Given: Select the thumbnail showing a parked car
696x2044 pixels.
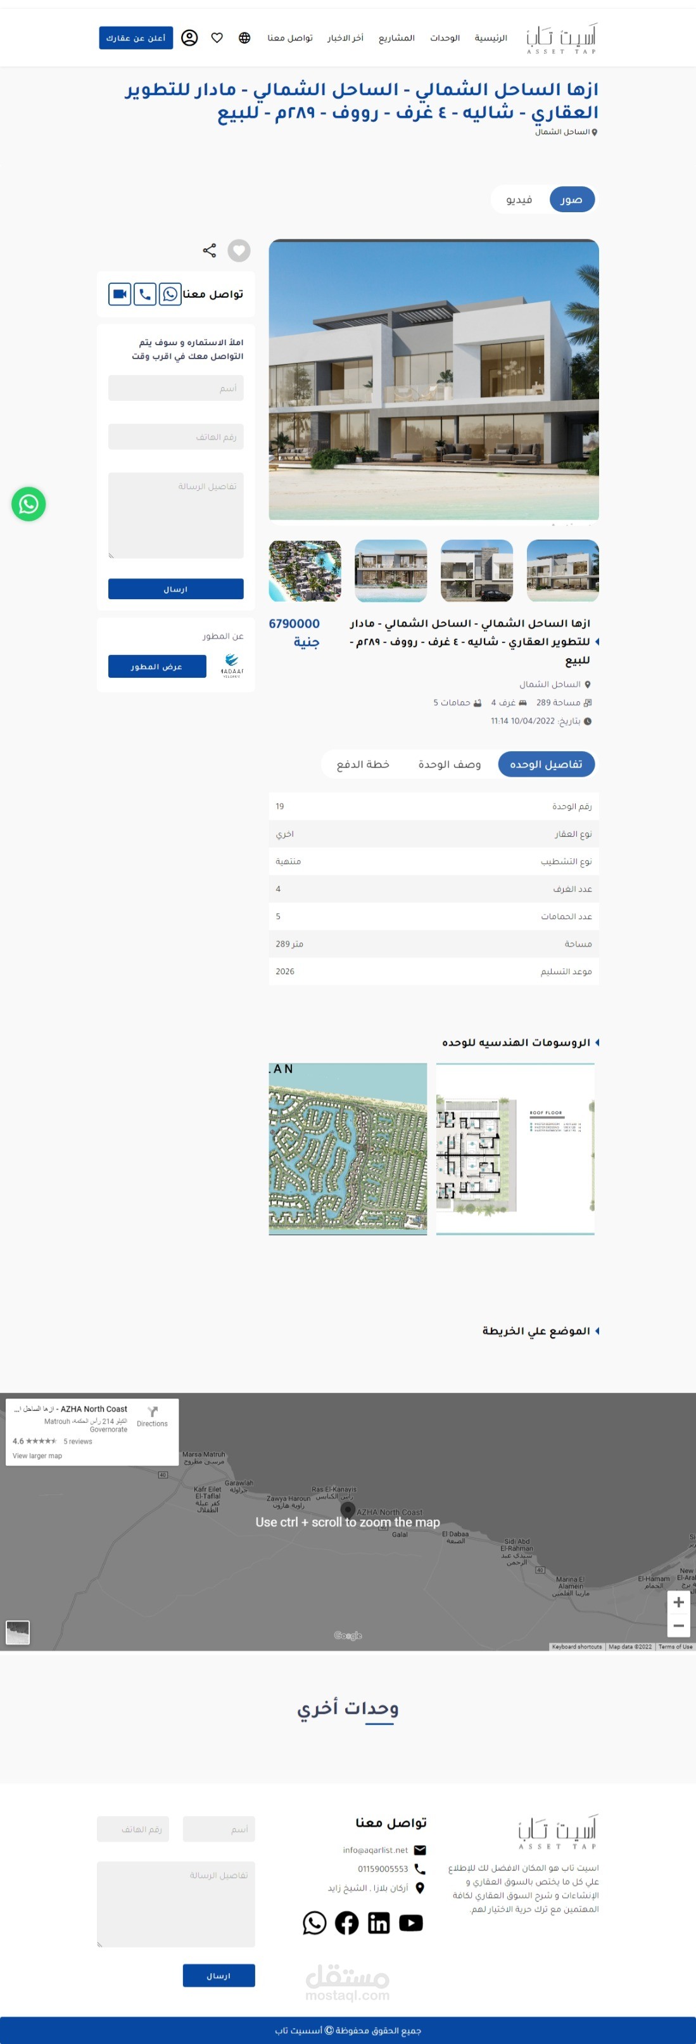Looking at the screenshot, I should pyautogui.click(x=476, y=571).
